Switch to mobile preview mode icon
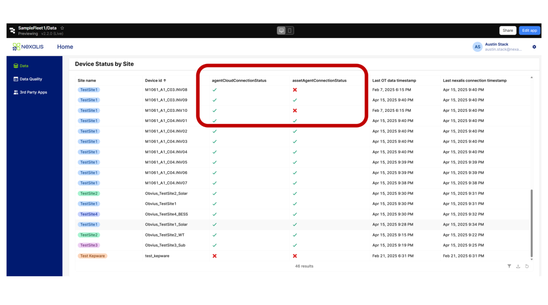The width and height of the screenshot is (548, 305). click(290, 31)
